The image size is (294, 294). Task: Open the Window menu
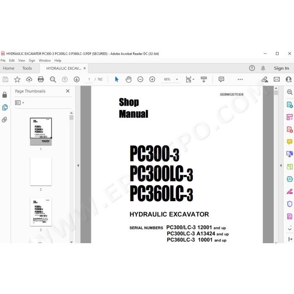coord(45,60)
